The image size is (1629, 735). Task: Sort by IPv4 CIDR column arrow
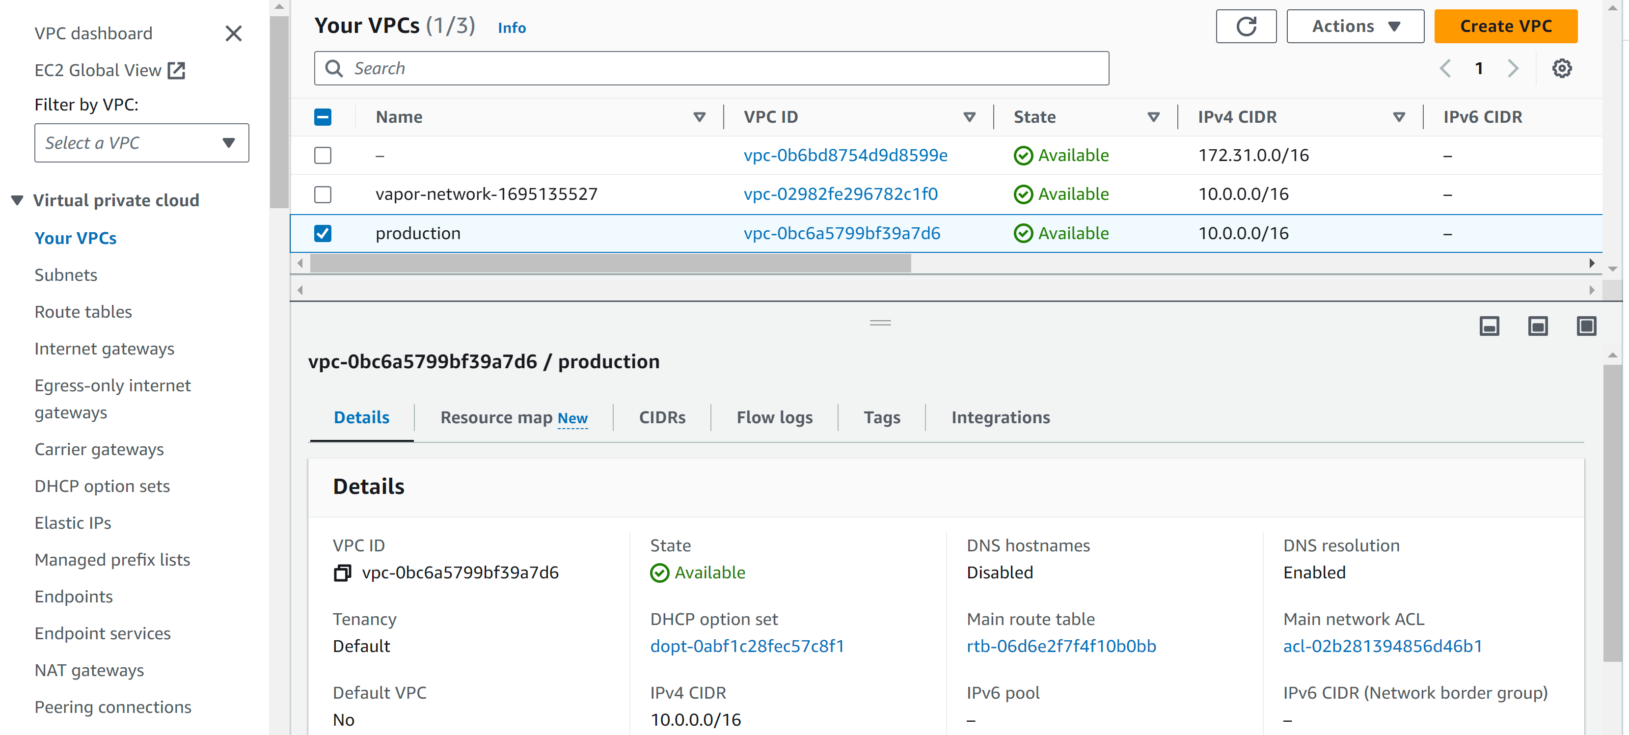(x=1398, y=117)
